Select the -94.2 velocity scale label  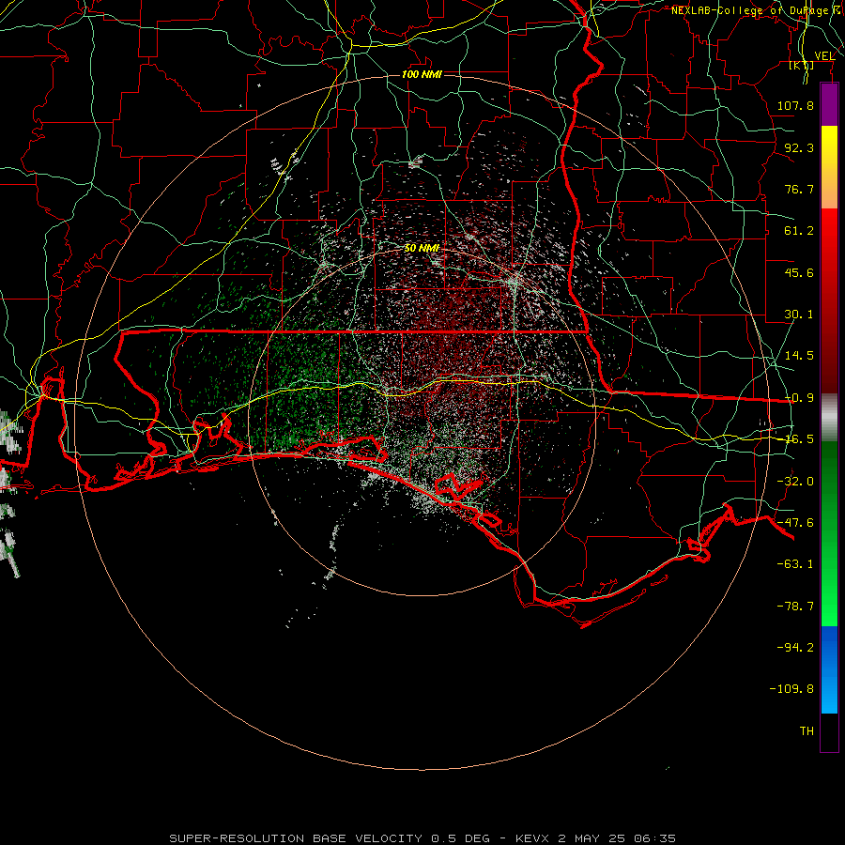(795, 647)
